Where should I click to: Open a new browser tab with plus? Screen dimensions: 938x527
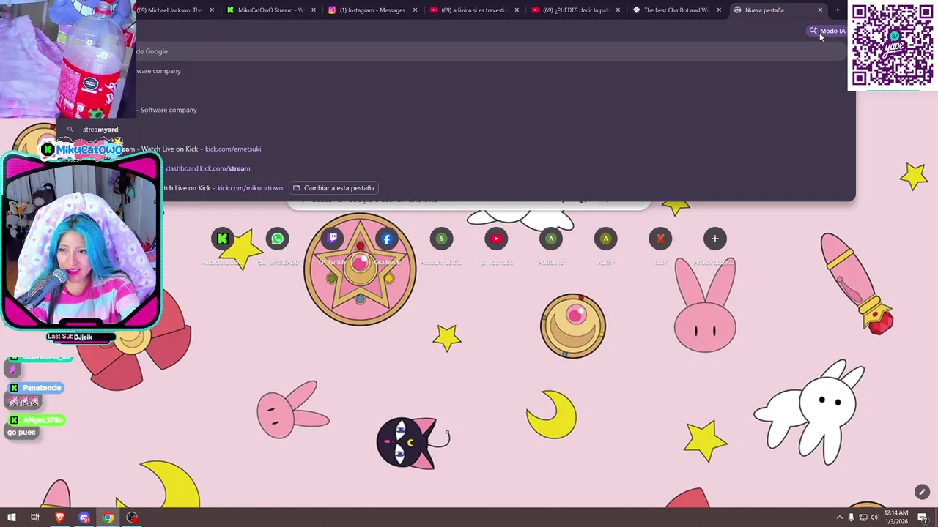pos(838,10)
